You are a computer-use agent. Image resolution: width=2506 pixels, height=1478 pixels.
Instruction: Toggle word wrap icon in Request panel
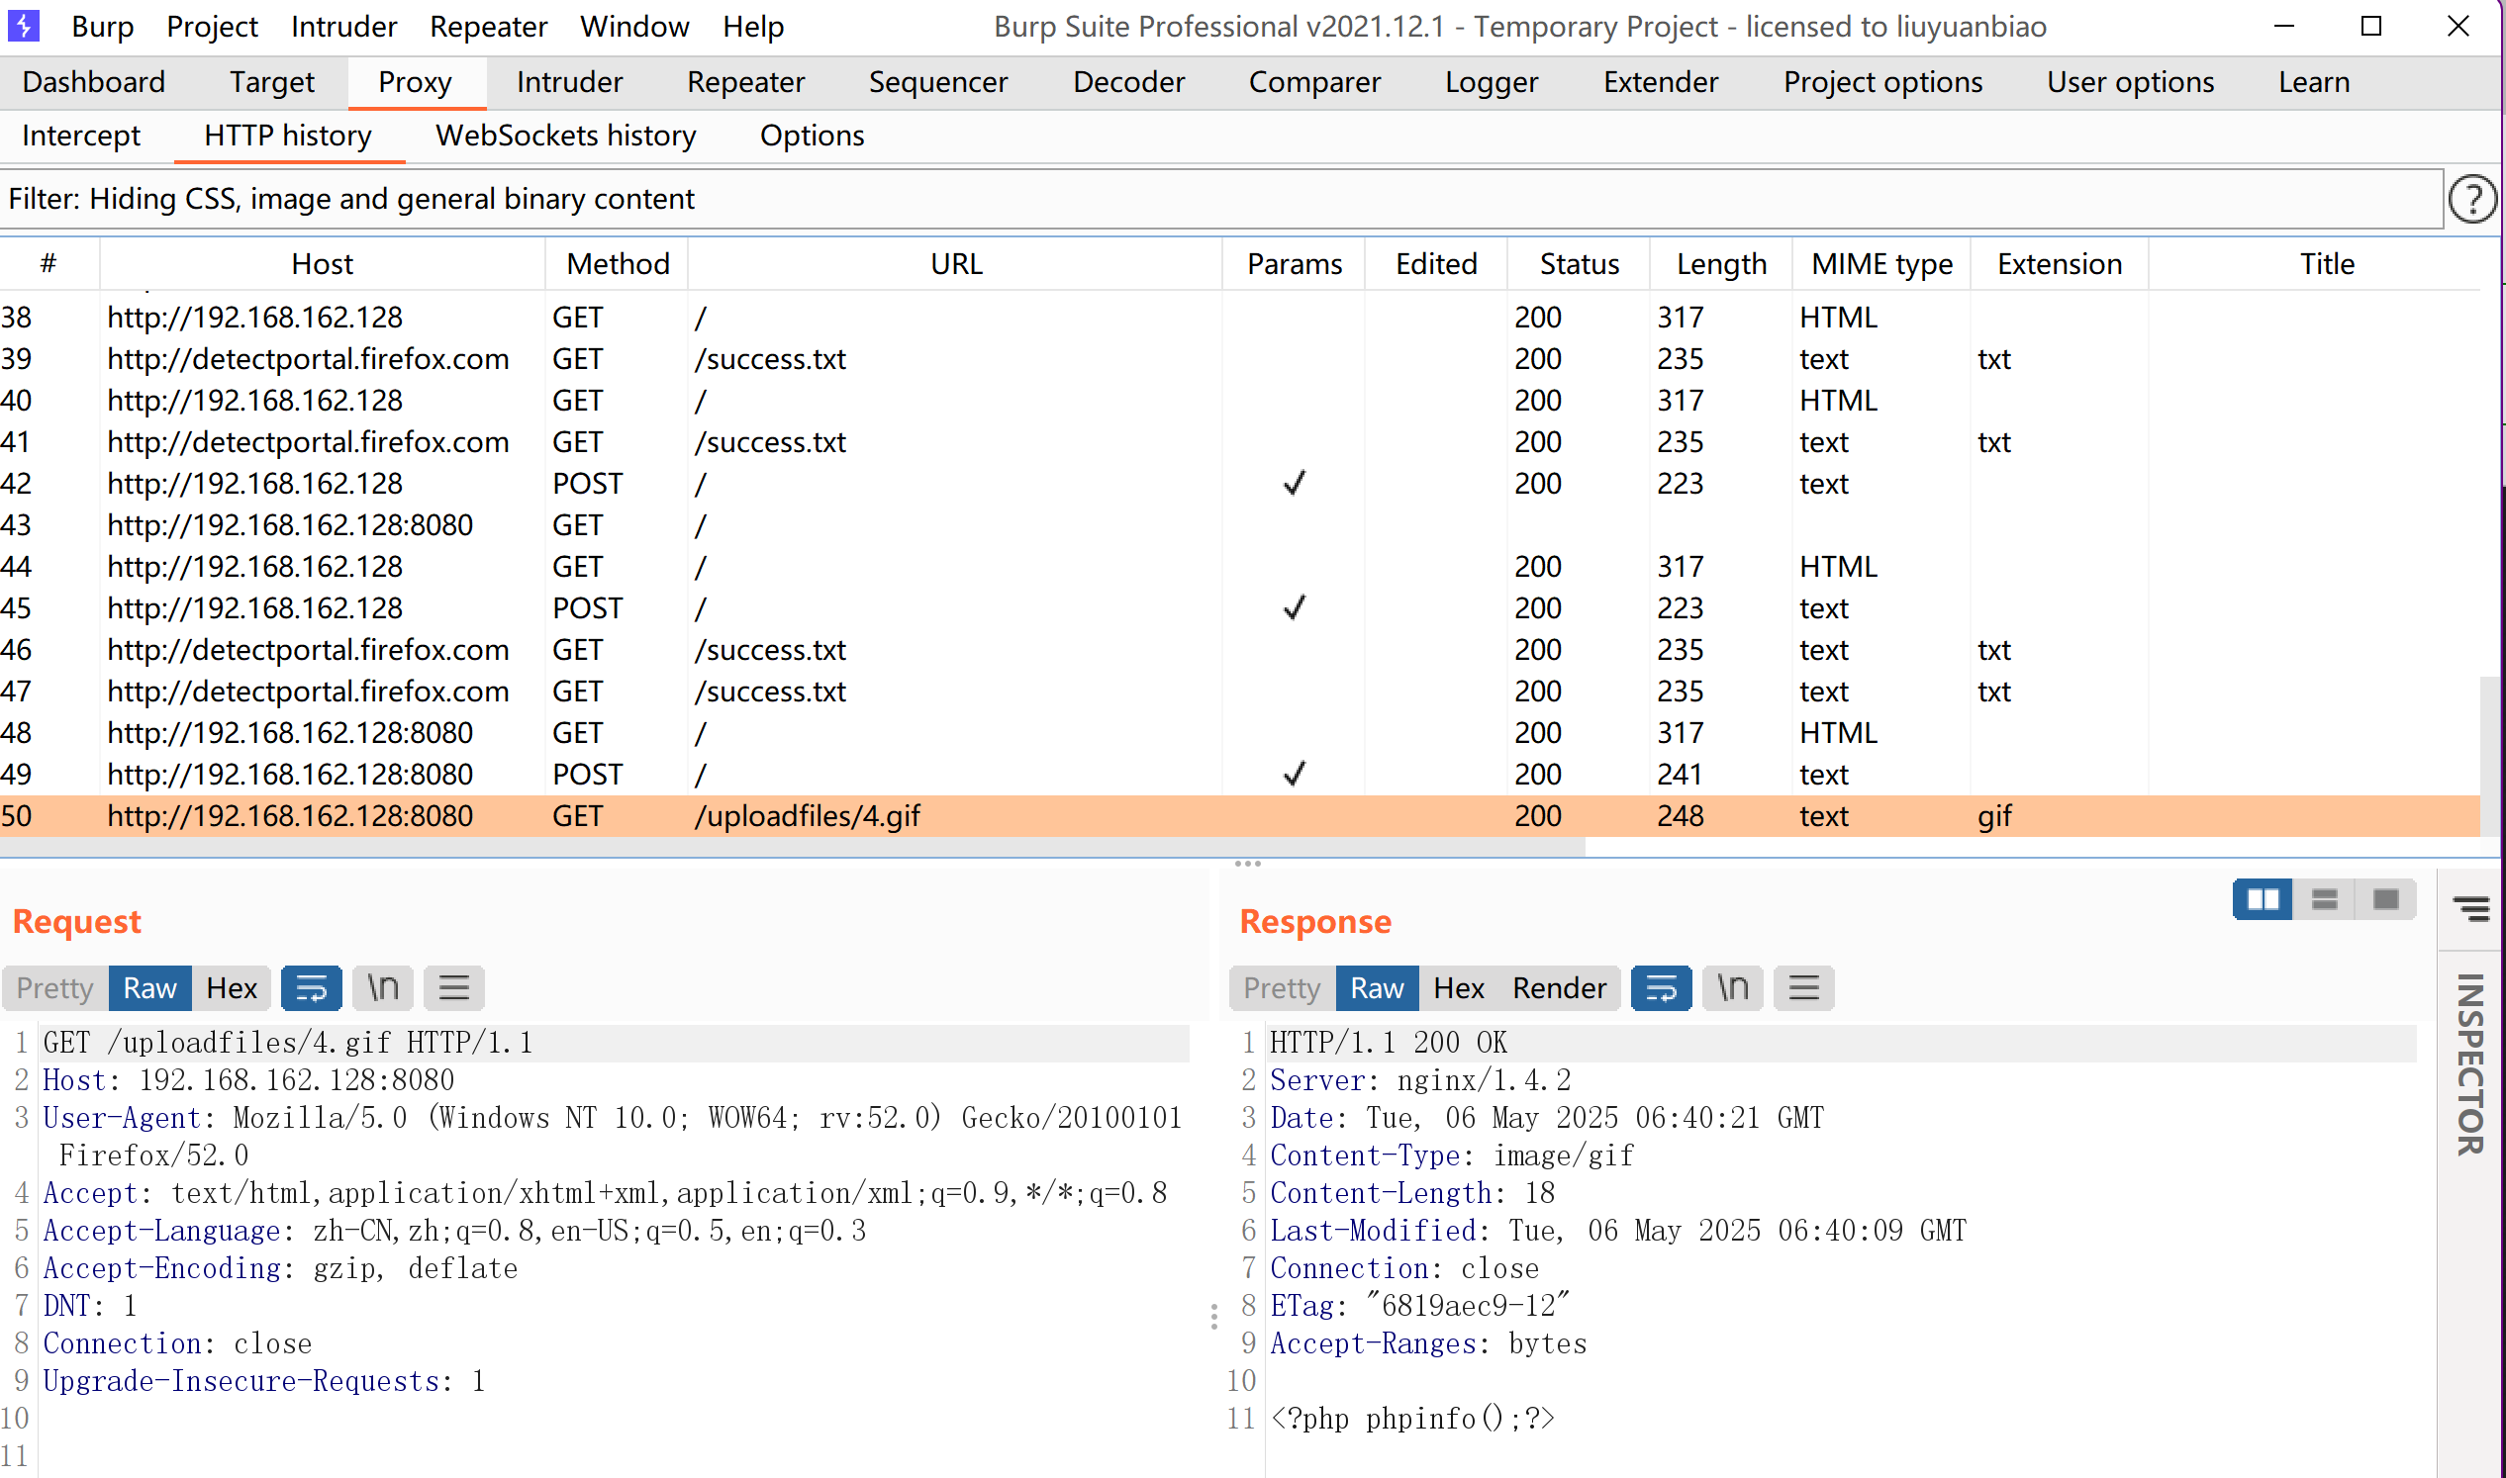[311, 988]
